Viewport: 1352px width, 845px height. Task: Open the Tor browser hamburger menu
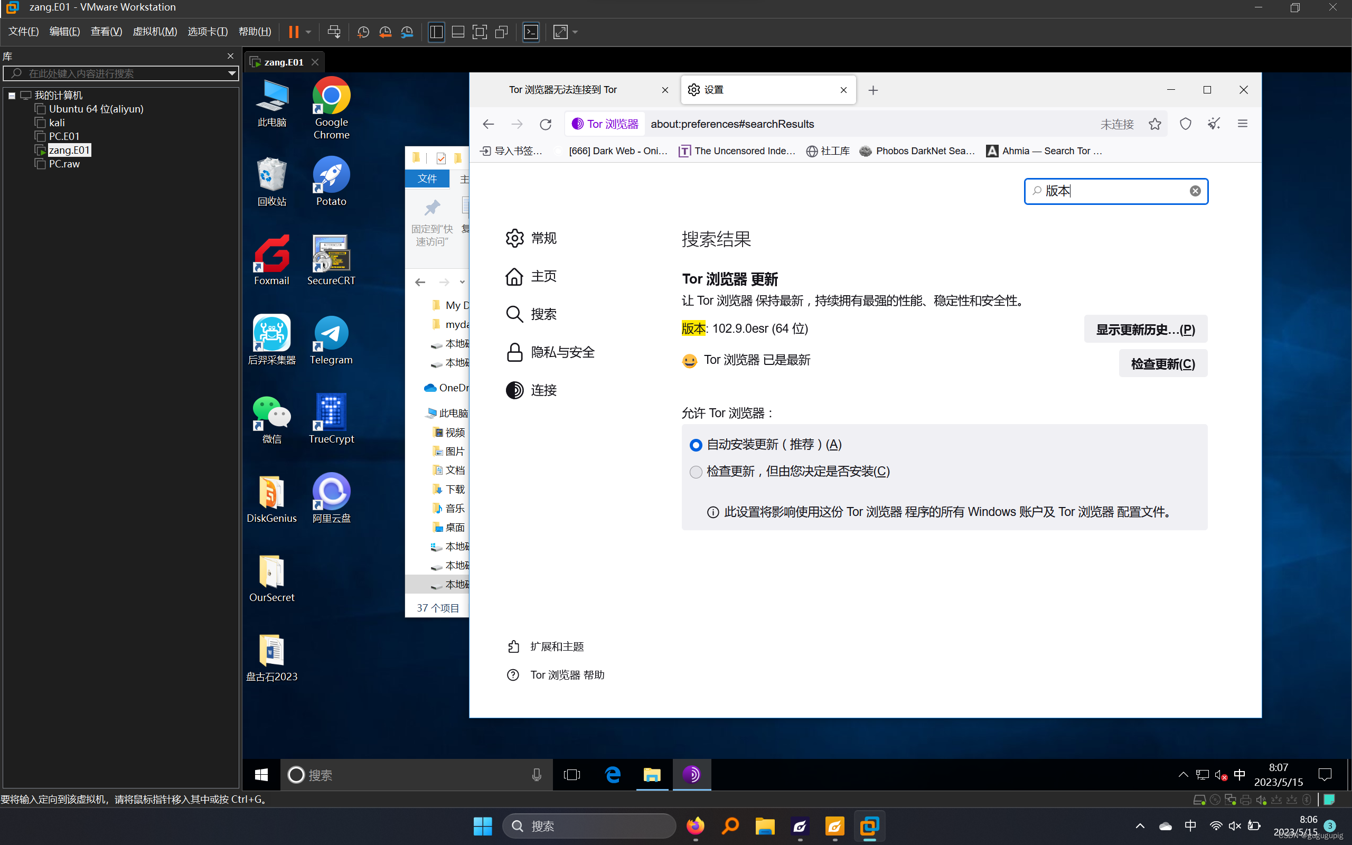pyautogui.click(x=1243, y=124)
